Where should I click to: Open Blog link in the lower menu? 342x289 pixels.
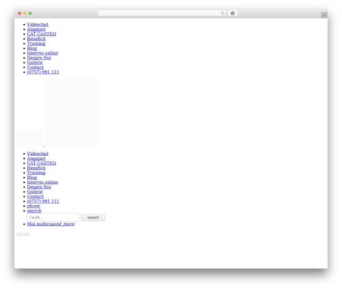coord(32,178)
